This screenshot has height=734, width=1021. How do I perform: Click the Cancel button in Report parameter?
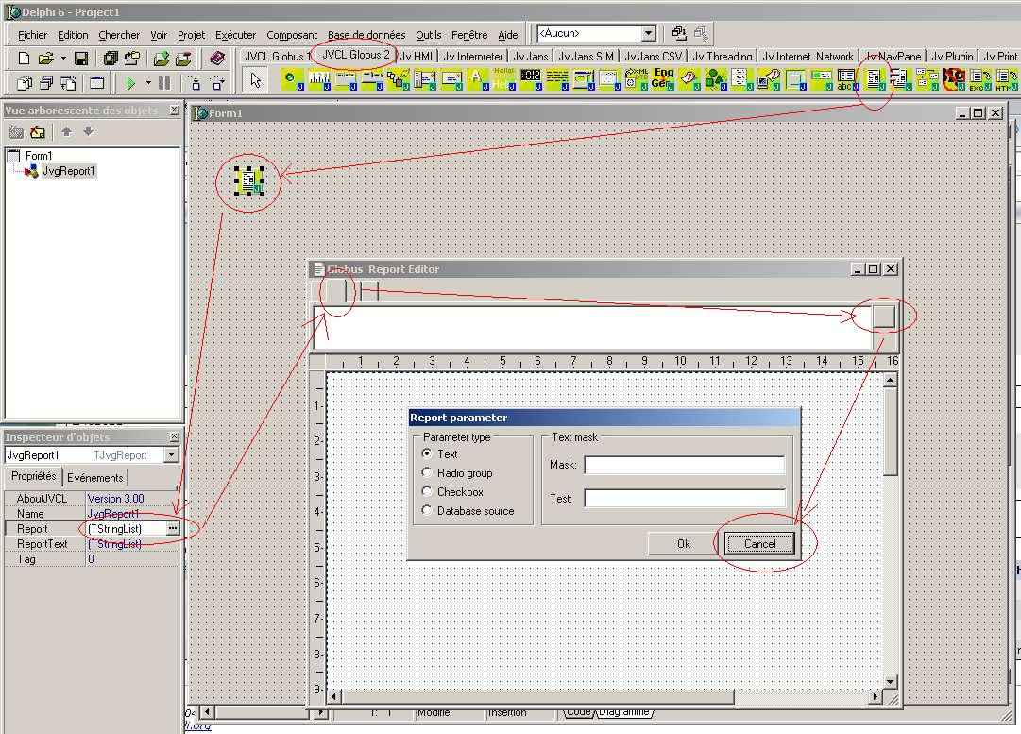point(759,543)
